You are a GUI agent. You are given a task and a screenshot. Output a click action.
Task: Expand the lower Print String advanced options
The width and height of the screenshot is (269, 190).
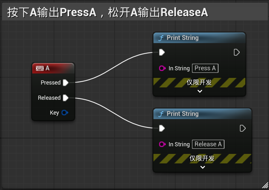tap(202, 168)
